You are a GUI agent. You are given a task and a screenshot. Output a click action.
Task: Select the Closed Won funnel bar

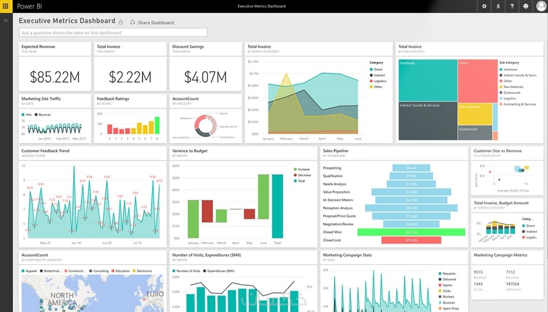pos(411,232)
